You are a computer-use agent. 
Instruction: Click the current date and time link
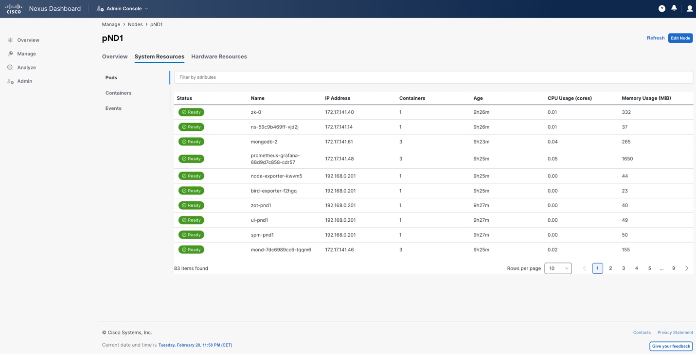point(195,345)
